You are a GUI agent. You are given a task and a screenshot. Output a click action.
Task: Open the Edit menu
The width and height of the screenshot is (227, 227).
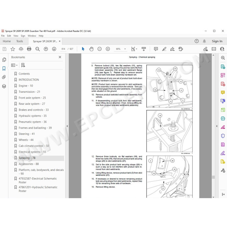9,36
